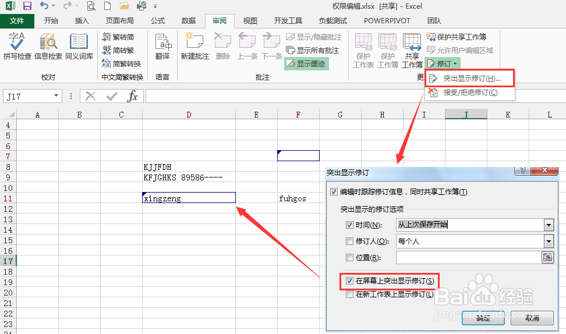Open 简繁转换 conversion options
566x334 pixels.
[121, 63]
